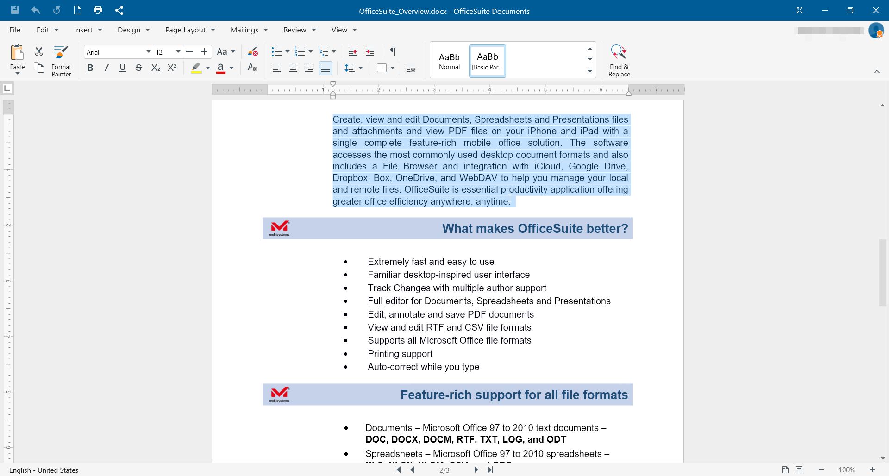
Task: Expand the bullet list style dropdown
Action: 287,52
